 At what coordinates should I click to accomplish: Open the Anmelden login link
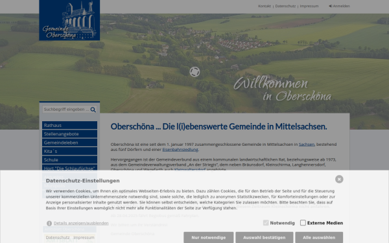[339, 6]
